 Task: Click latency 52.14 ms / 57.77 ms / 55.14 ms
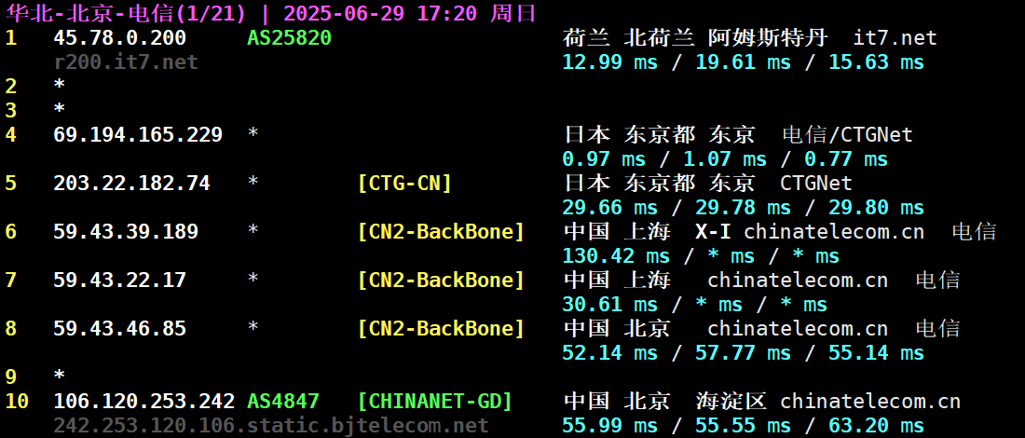tap(744, 353)
